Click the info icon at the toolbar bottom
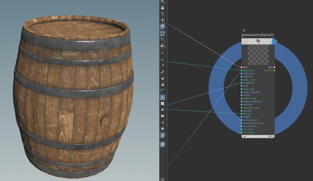The width and height of the screenshot is (313, 181). [x=163, y=179]
